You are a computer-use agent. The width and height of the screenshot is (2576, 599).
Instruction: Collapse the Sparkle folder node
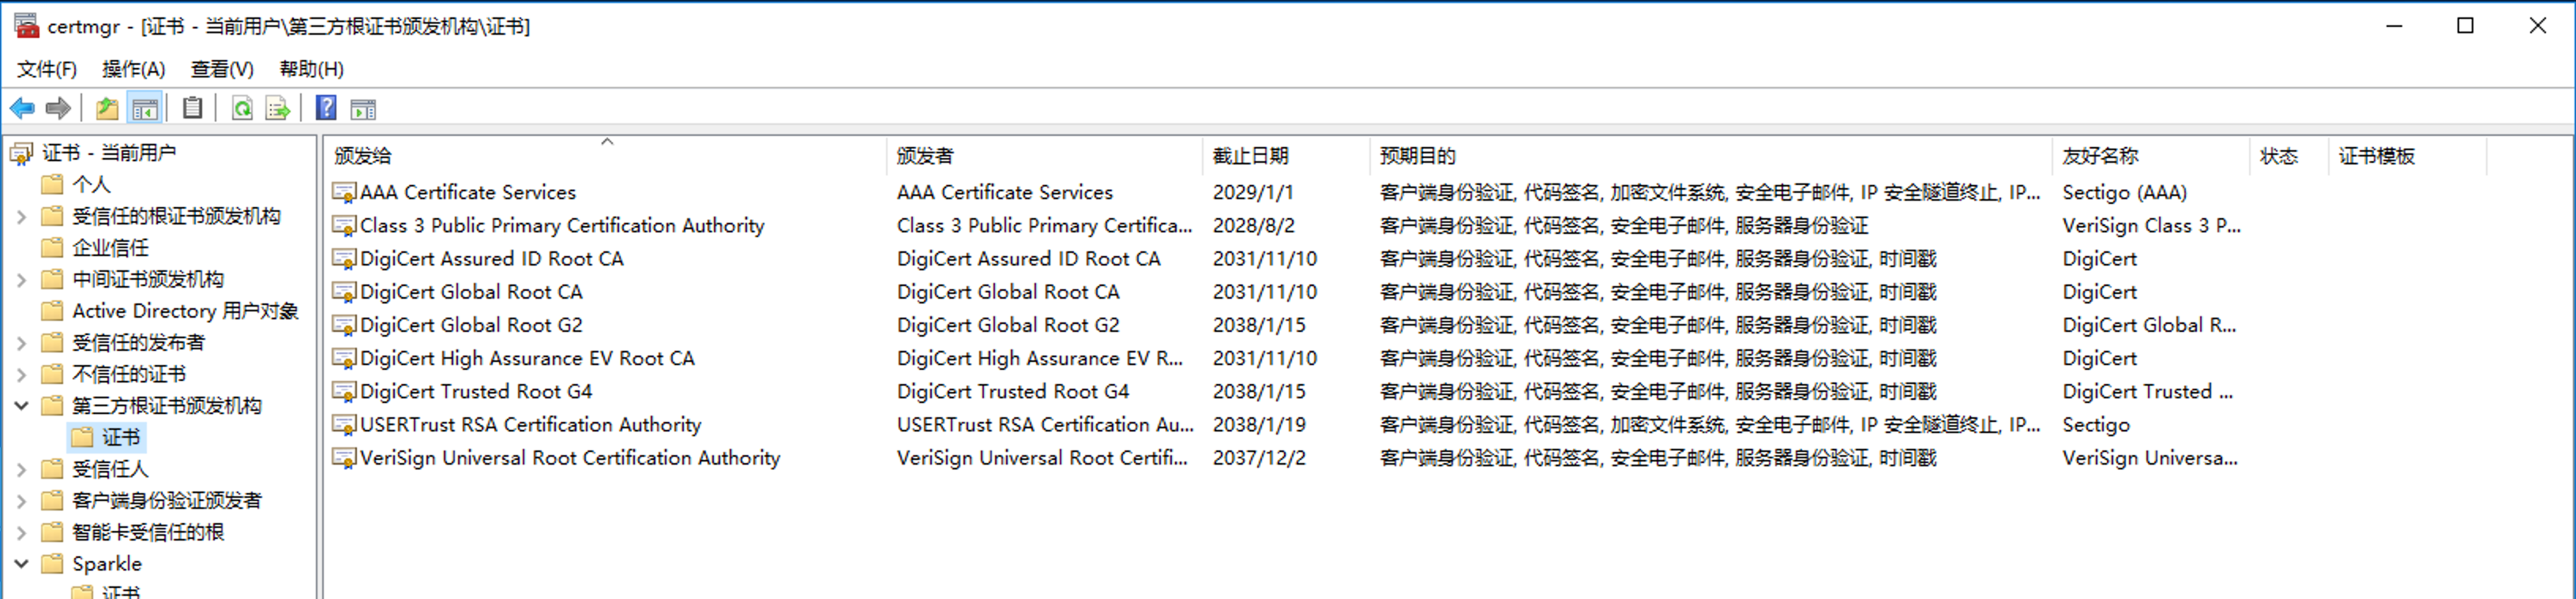click(x=21, y=564)
